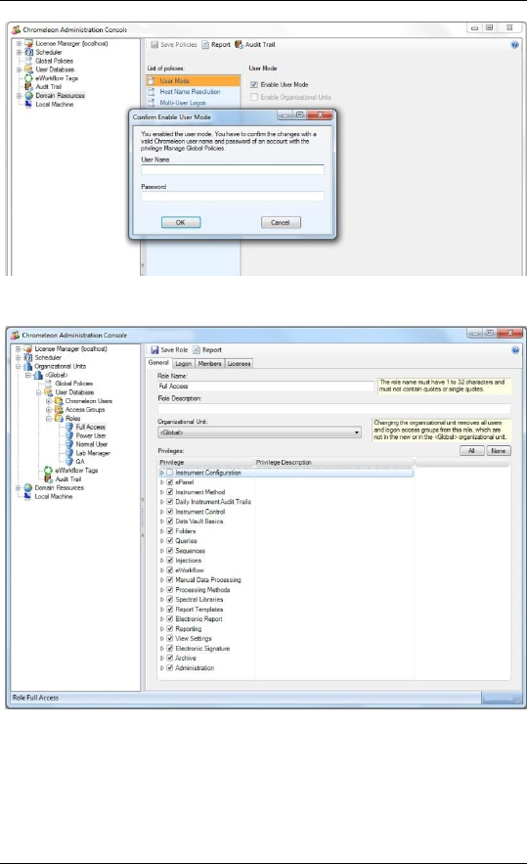Expand Domain Resources in lower tree

(x=19, y=487)
